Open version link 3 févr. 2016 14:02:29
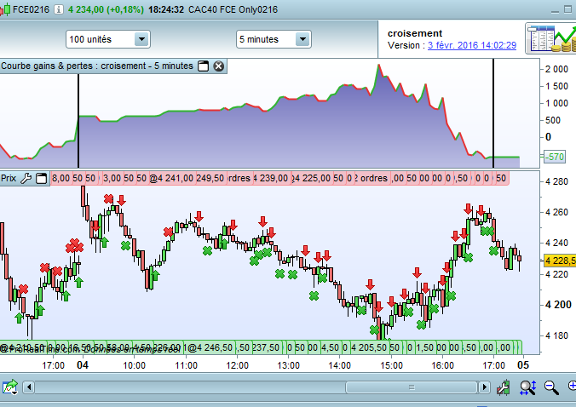 point(471,45)
